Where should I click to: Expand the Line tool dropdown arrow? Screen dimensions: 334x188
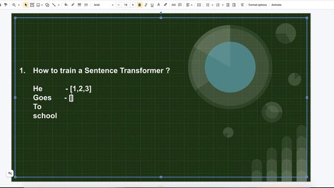58,5
